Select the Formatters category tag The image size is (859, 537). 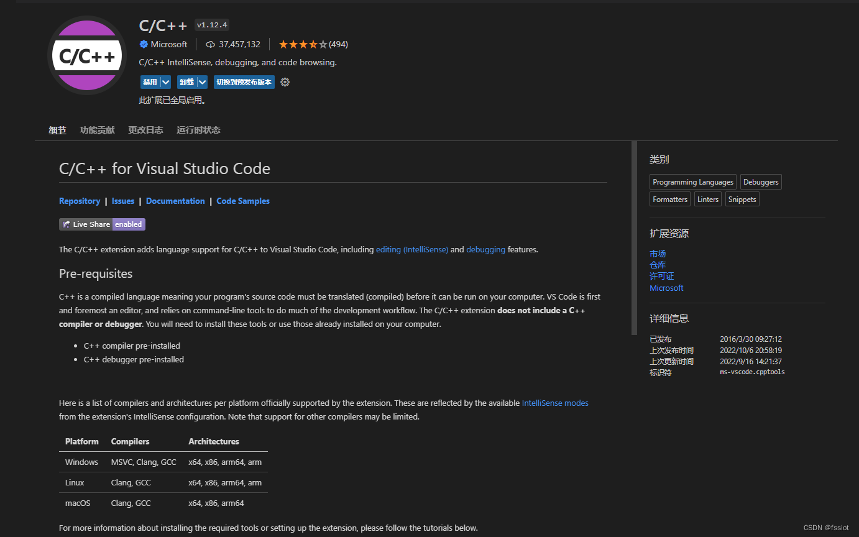coord(670,200)
